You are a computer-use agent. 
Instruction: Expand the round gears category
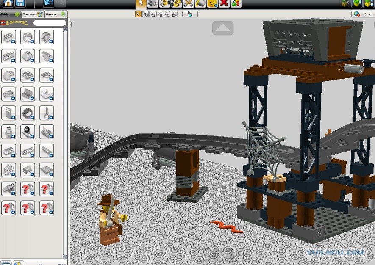coord(8,170)
